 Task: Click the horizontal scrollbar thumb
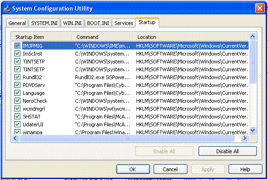coord(127,138)
